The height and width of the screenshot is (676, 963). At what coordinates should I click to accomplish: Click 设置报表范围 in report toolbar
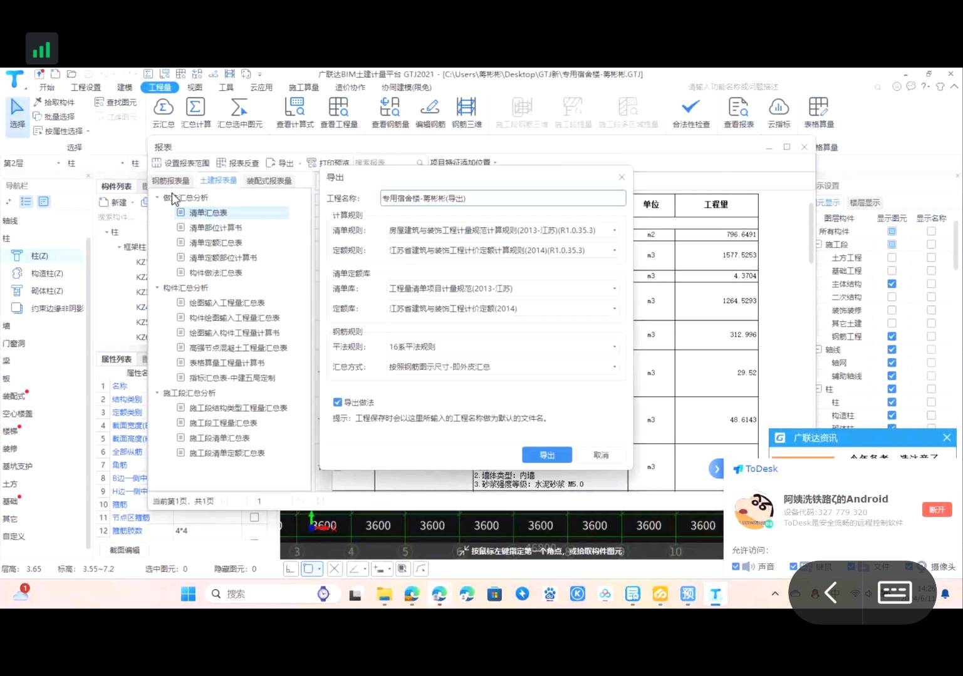click(x=180, y=163)
